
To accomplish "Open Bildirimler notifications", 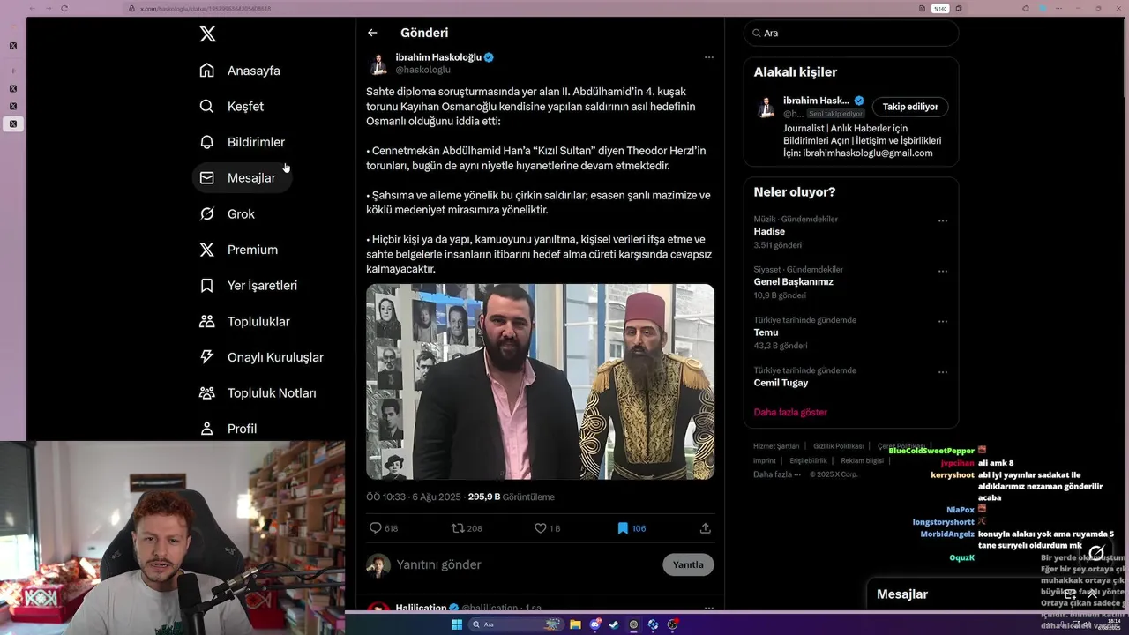I will click(243, 142).
